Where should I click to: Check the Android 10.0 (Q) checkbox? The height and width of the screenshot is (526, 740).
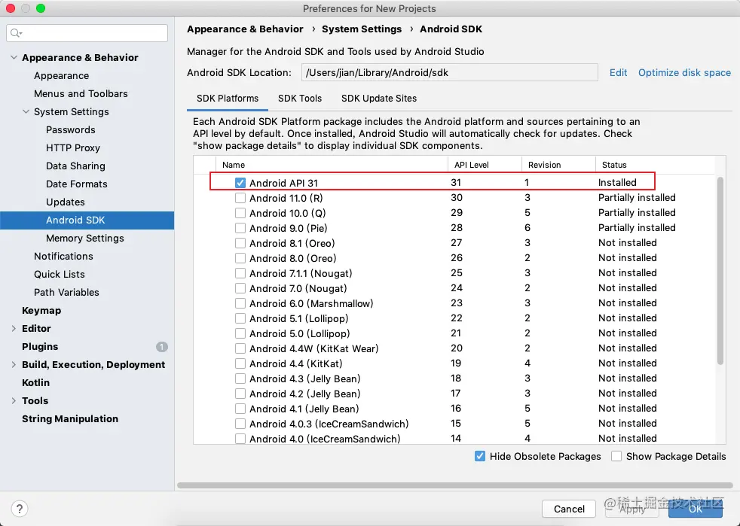pyautogui.click(x=240, y=213)
